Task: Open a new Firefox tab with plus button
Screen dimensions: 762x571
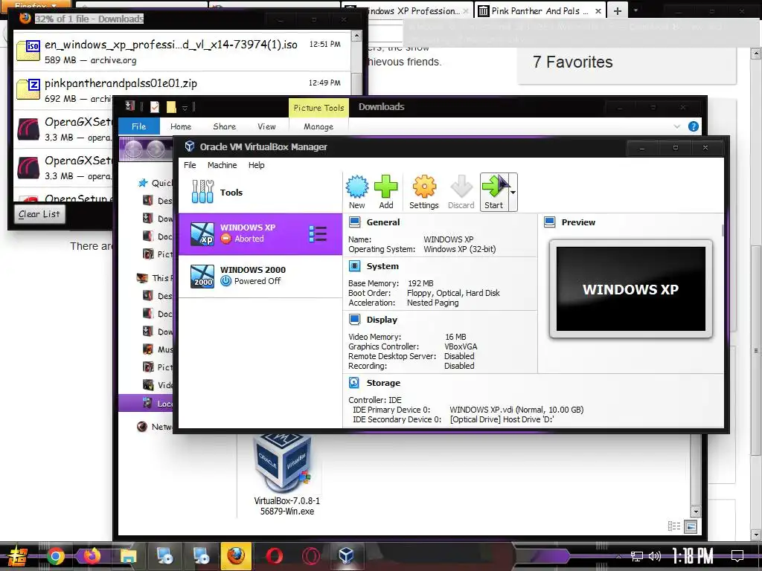Action: (x=617, y=10)
